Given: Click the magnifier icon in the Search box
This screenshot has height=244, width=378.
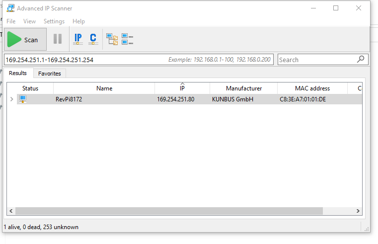Looking at the screenshot, I should (361, 59).
